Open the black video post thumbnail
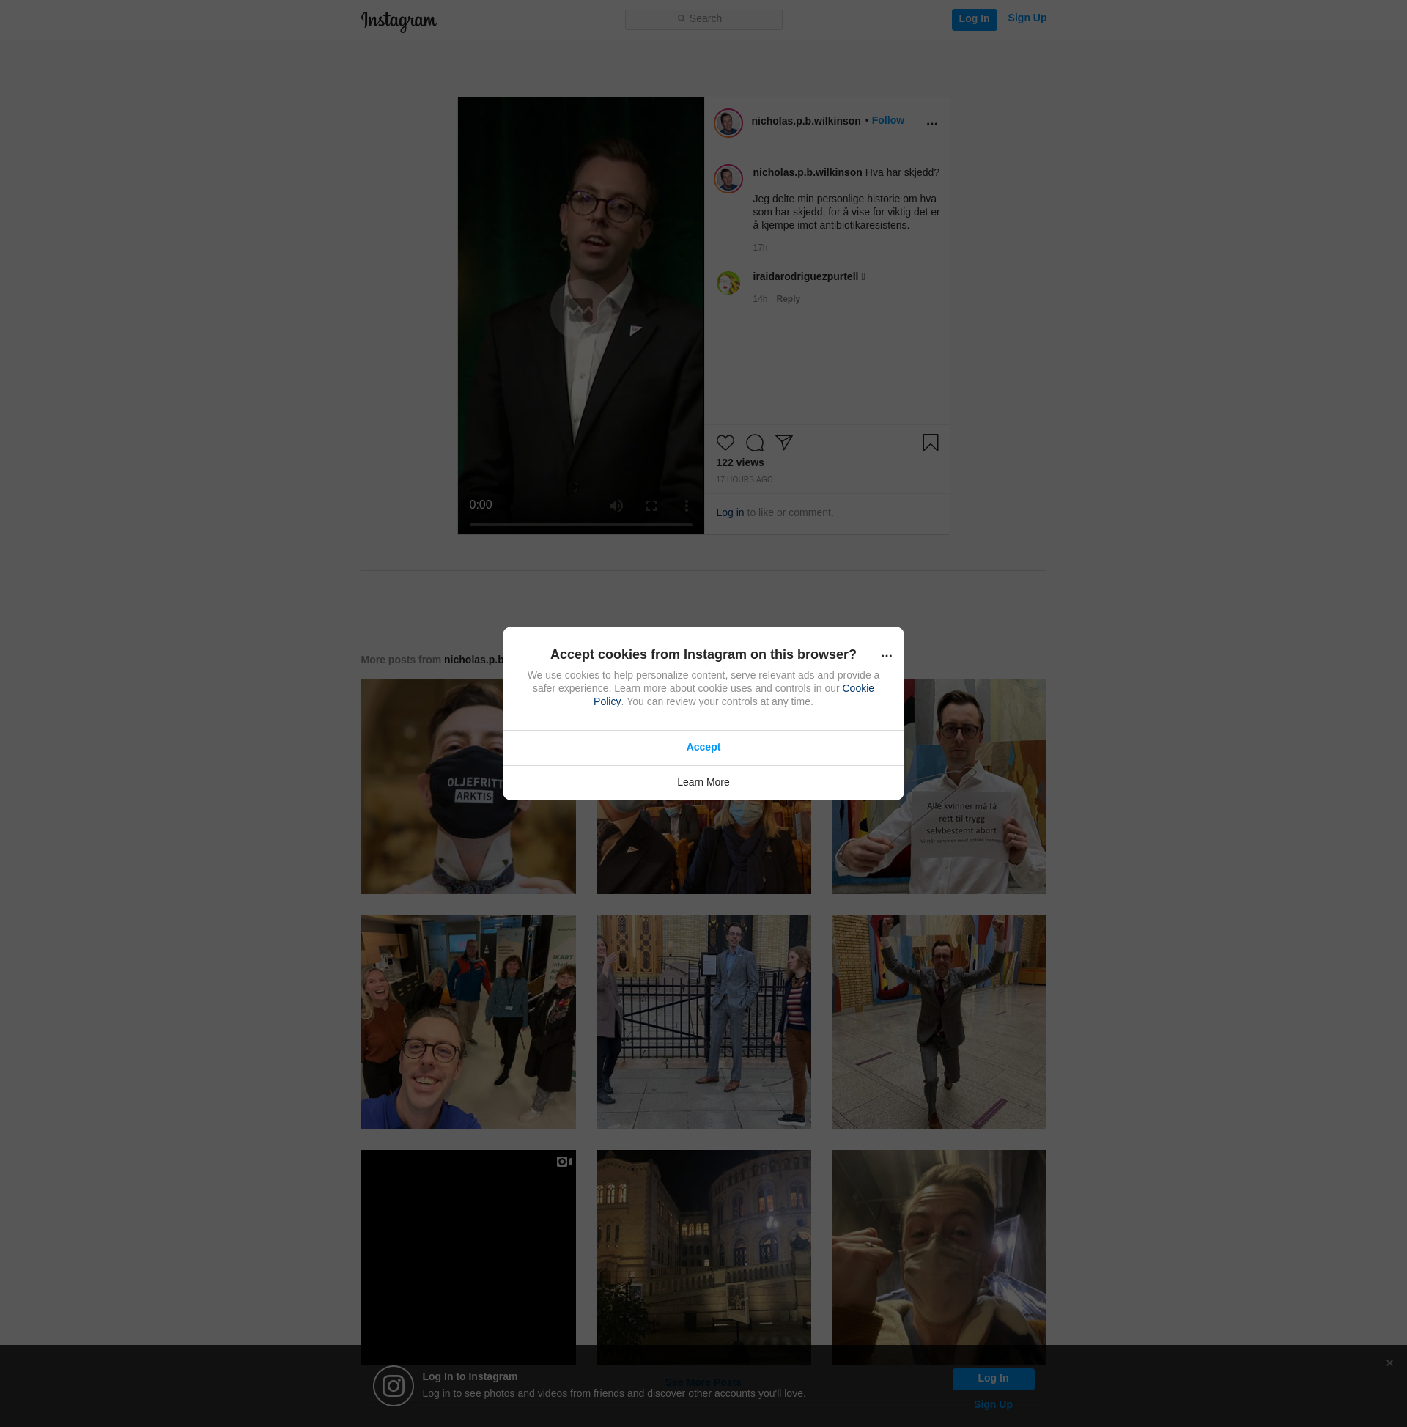 (468, 1255)
